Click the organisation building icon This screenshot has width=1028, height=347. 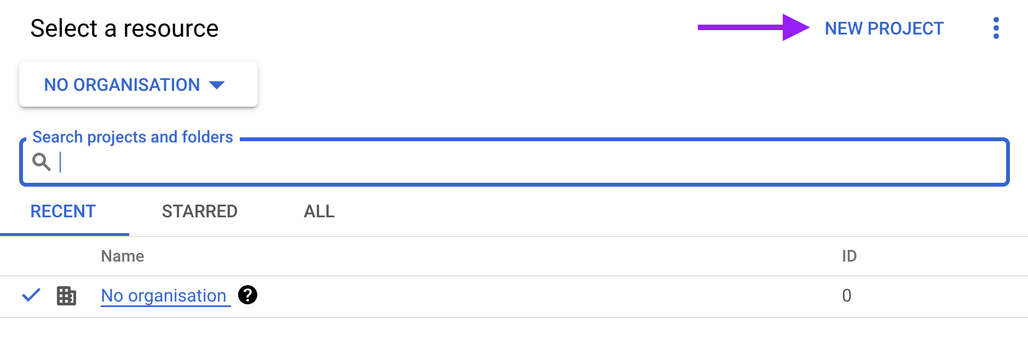66,296
